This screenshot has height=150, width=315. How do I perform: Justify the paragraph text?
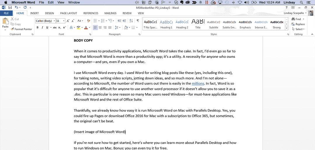pyautogui.click(x=110, y=28)
